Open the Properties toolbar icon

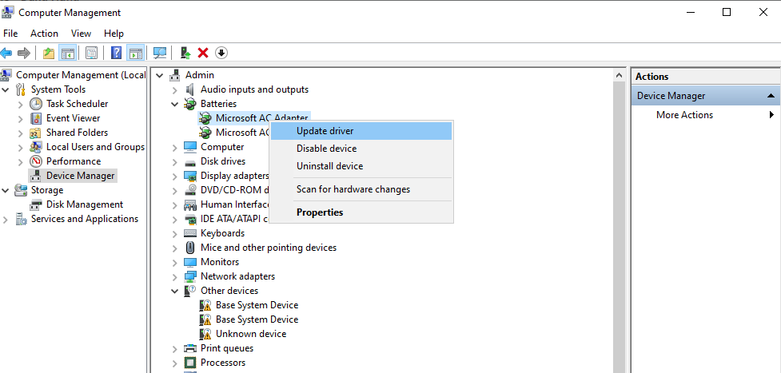91,53
